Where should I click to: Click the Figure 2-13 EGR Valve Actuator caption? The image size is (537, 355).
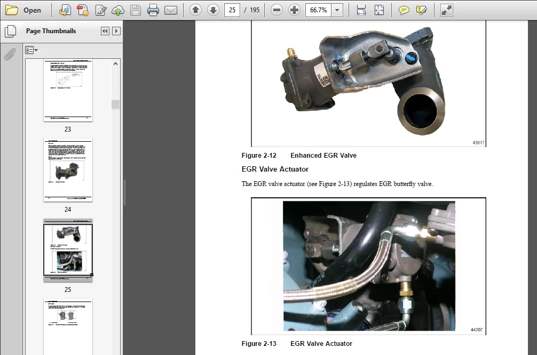(297, 343)
